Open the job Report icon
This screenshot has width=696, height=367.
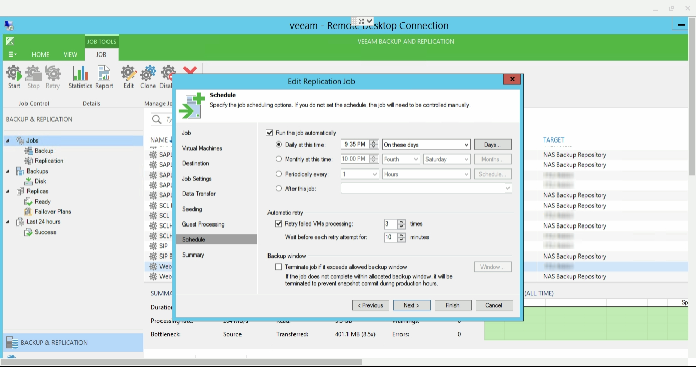[x=104, y=74]
